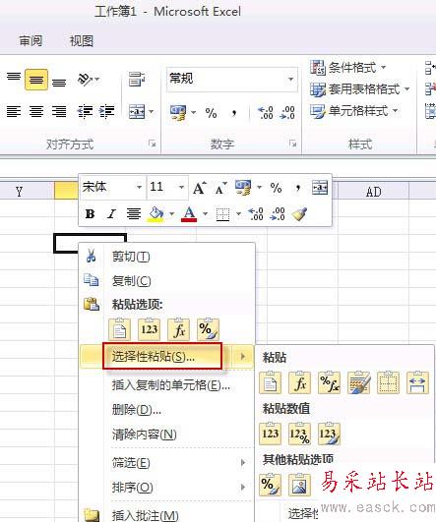The height and width of the screenshot is (522, 436).
Task: Toggle Italic in the mini toolbar
Action: pyautogui.click(x=111, y=213)
